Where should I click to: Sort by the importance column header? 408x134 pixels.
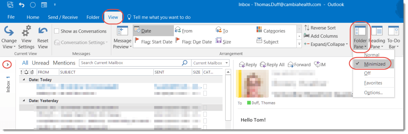22,72
